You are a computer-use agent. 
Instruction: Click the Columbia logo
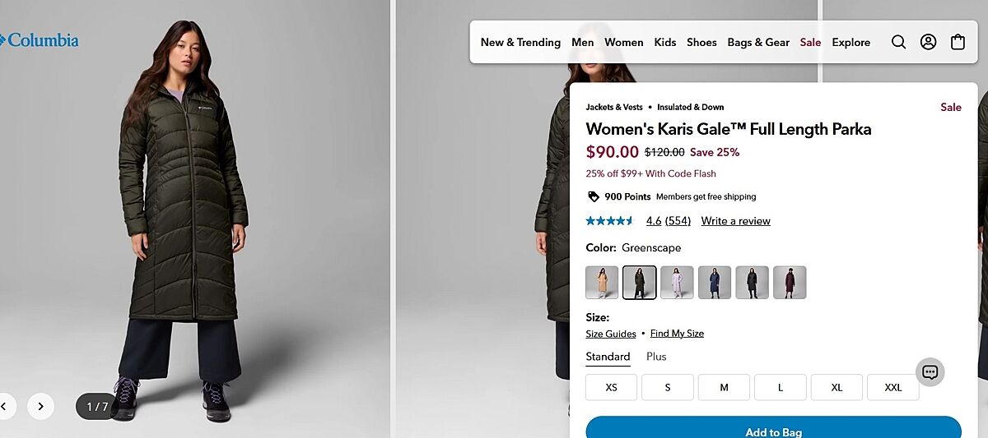tap(40, 39)
